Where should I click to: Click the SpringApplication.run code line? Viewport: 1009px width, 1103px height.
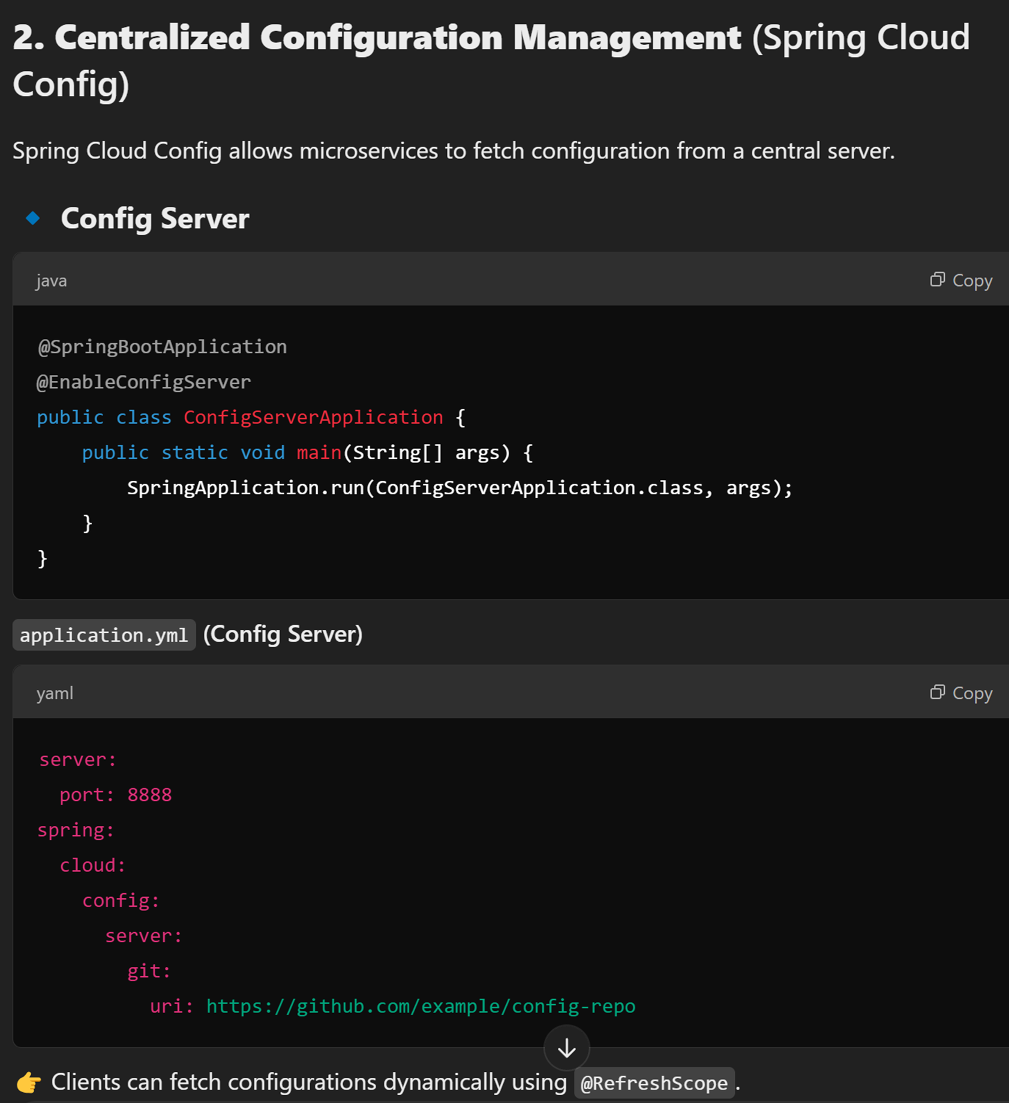pyautogui.click(x=459, y=488)
